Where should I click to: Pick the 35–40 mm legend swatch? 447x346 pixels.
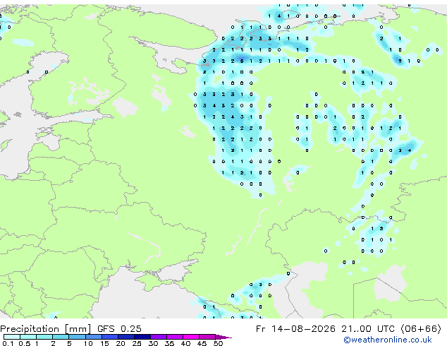(174, 337)
